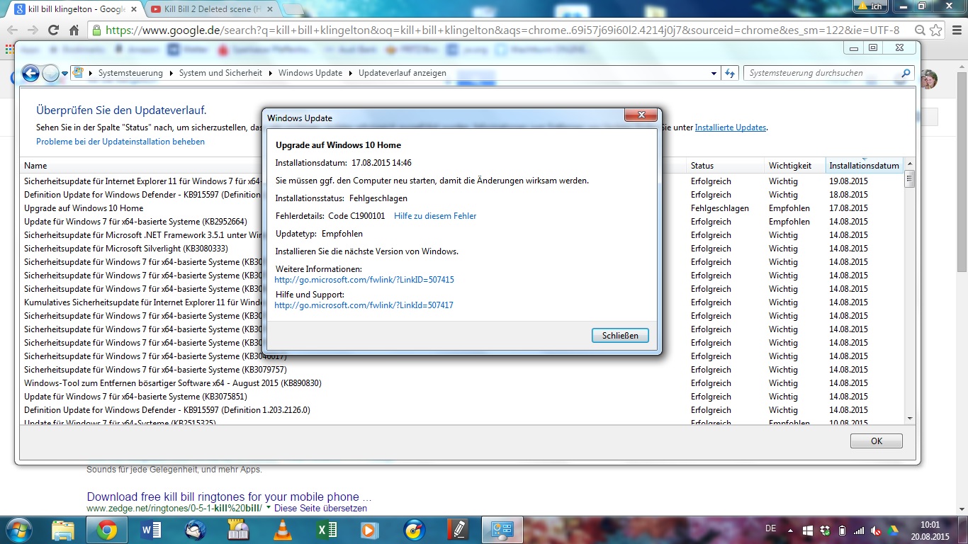
Task: Click Windows 10 upgrade tray icon
Action: (808, 530)
